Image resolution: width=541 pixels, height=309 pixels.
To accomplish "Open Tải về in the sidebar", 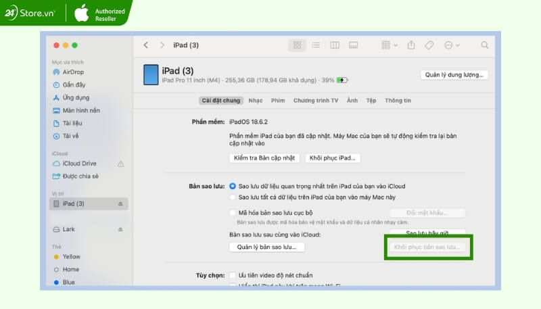I will point(70,136).
